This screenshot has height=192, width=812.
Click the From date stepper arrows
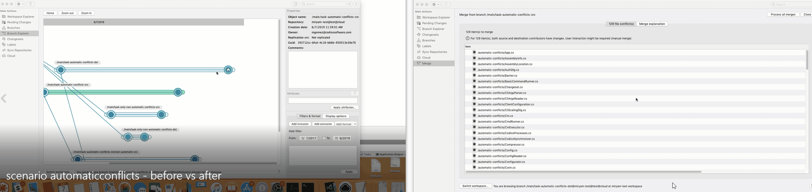pos(320,138)
